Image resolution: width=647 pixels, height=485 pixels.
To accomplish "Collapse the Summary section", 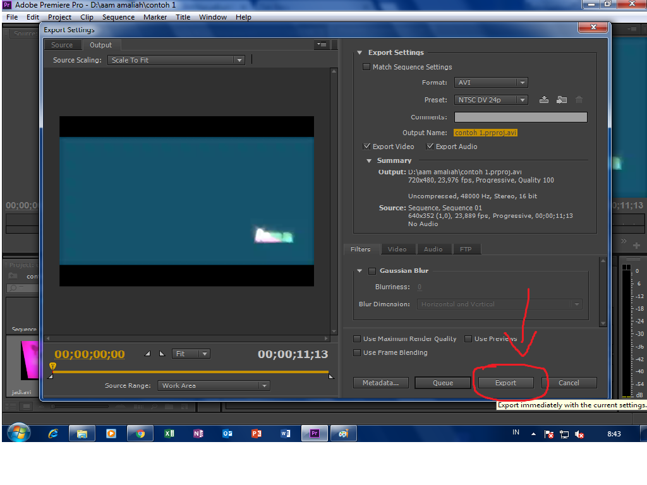I will click(x=369, y=160).
